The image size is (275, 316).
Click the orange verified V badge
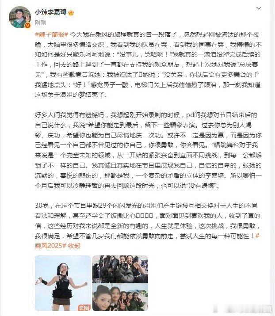pos(27,25)
